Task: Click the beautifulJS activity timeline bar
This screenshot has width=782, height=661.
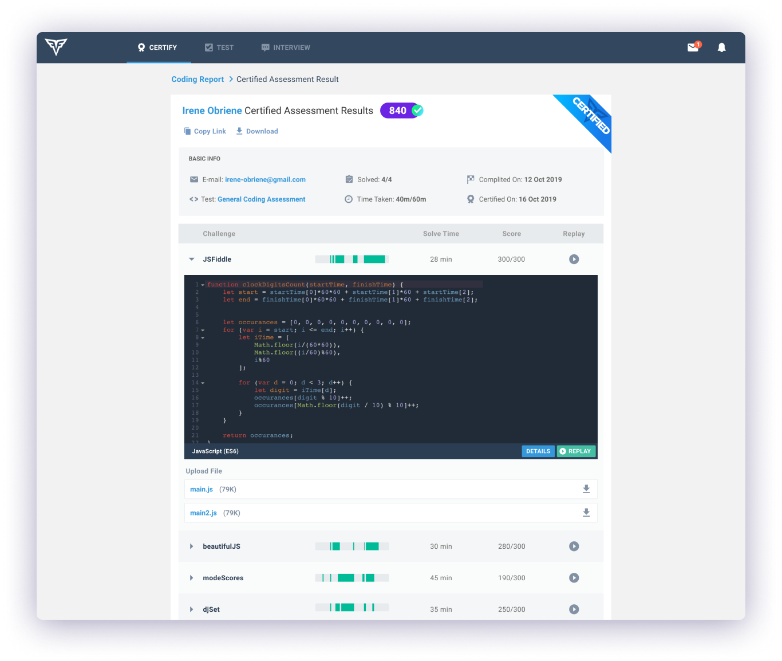Action: (352, 546)
